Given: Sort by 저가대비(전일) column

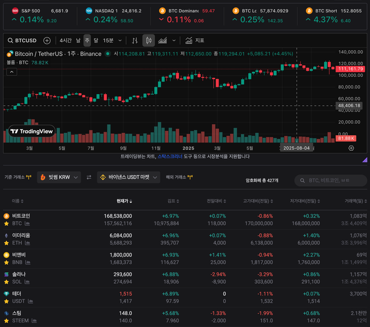Looking at the screenshot, I should (x=305, y=201).
